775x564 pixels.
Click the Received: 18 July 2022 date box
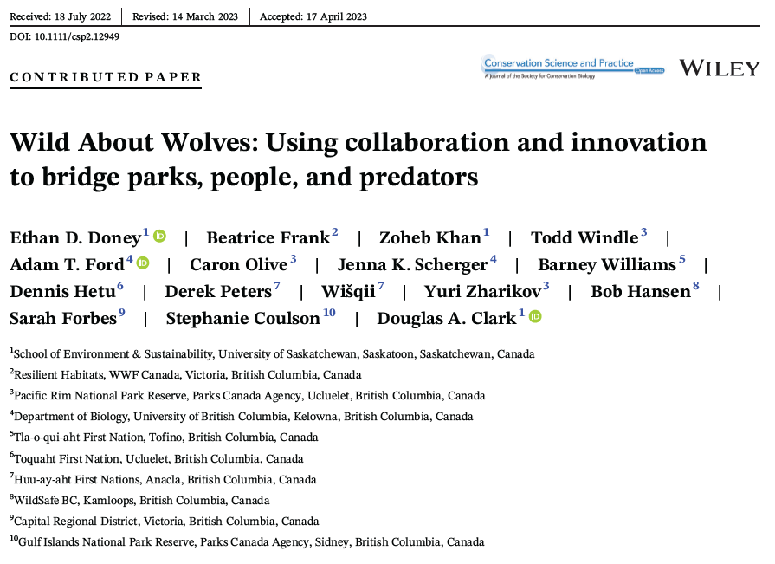[x=61, y=16]
